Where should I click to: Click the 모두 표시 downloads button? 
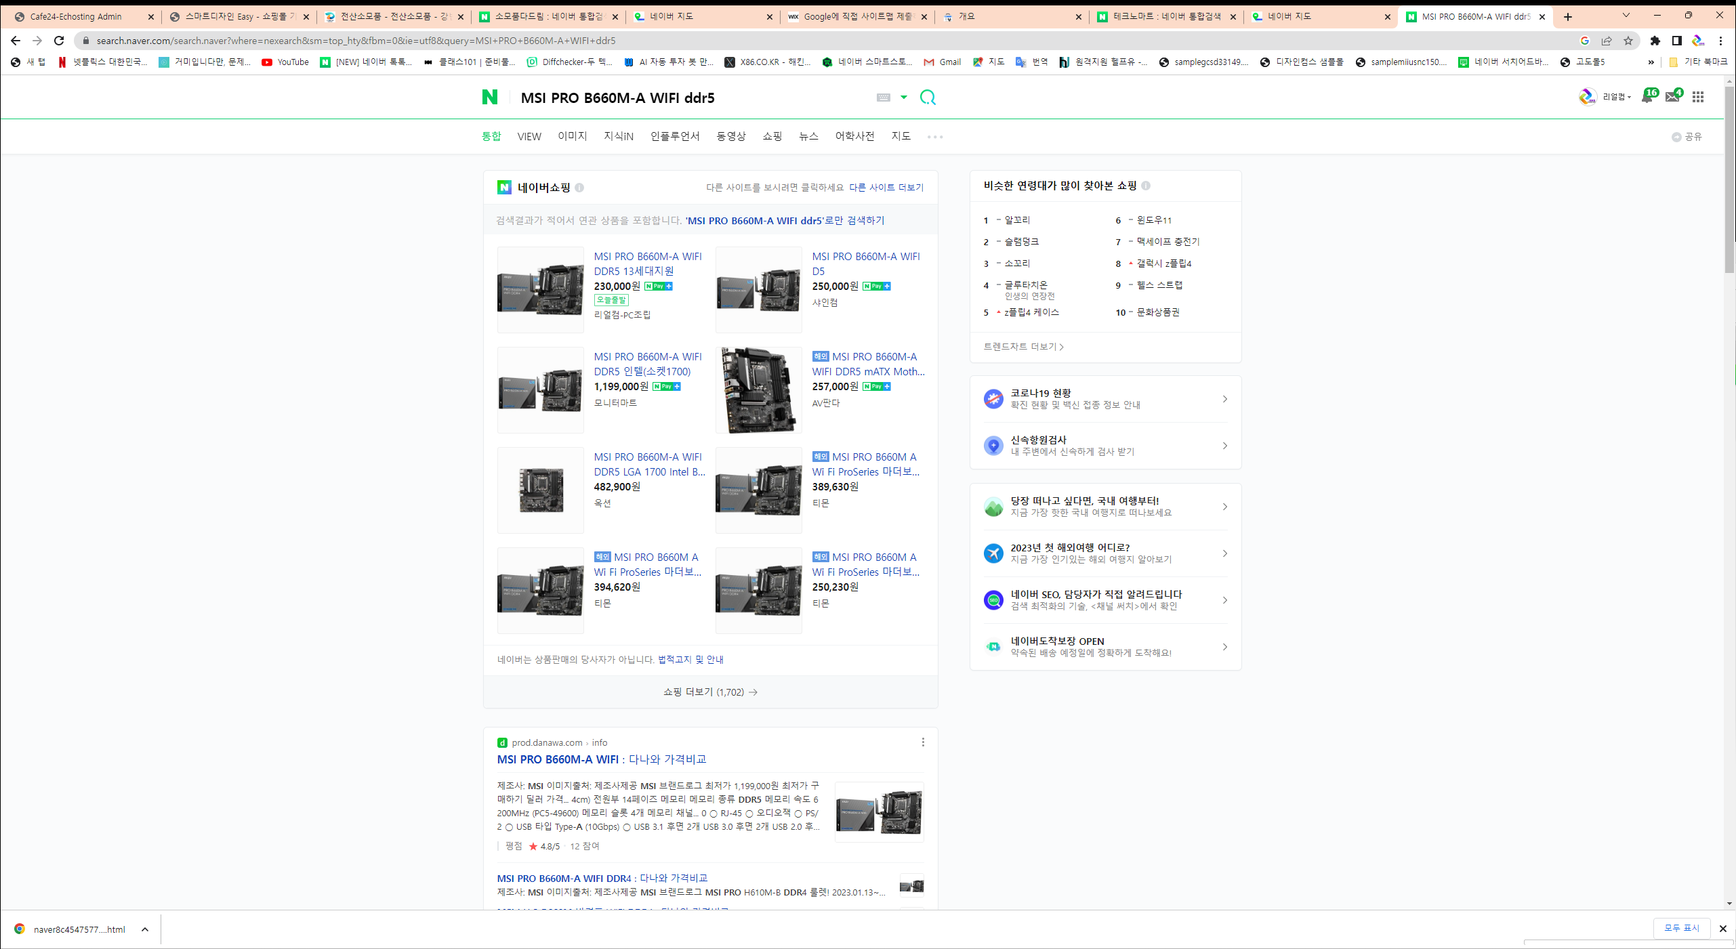[x=1682, y=928]
